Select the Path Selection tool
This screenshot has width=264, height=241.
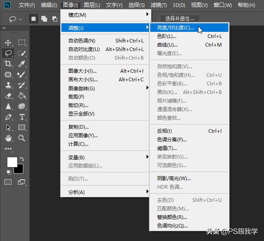[x=8, y=127]
